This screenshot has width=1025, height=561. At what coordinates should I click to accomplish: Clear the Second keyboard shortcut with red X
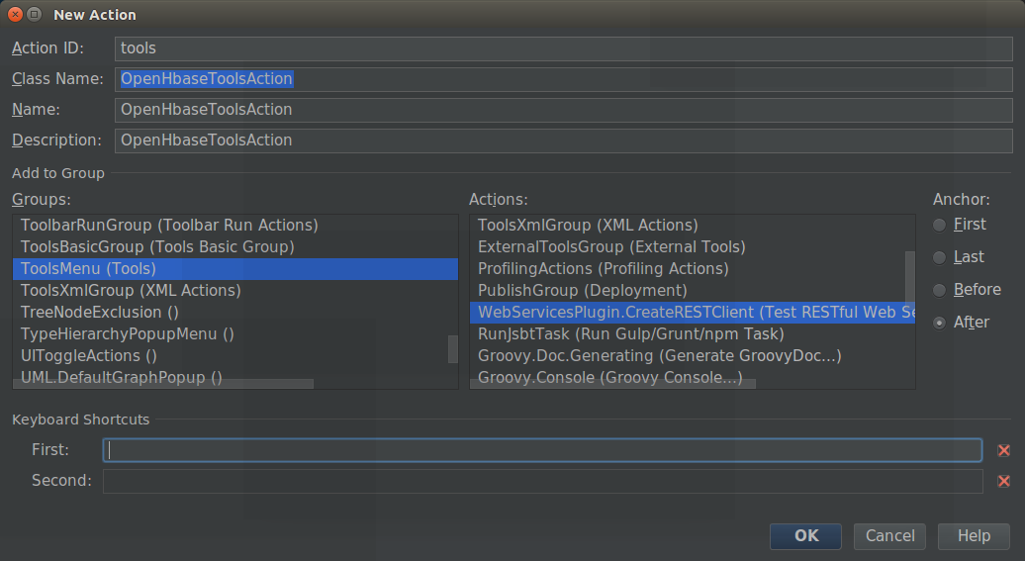coord(1003,481)
